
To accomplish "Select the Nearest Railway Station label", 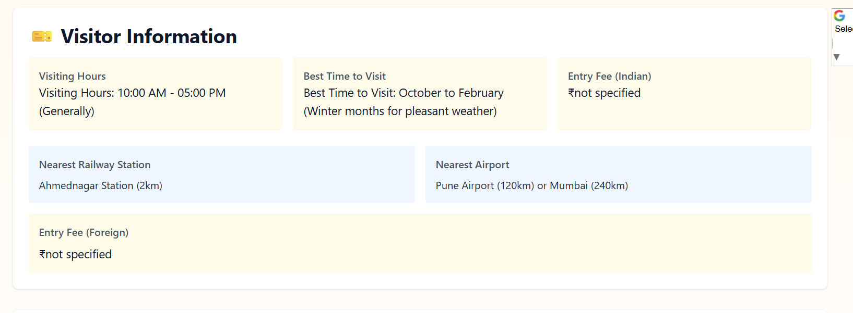I will click(94, 165).
